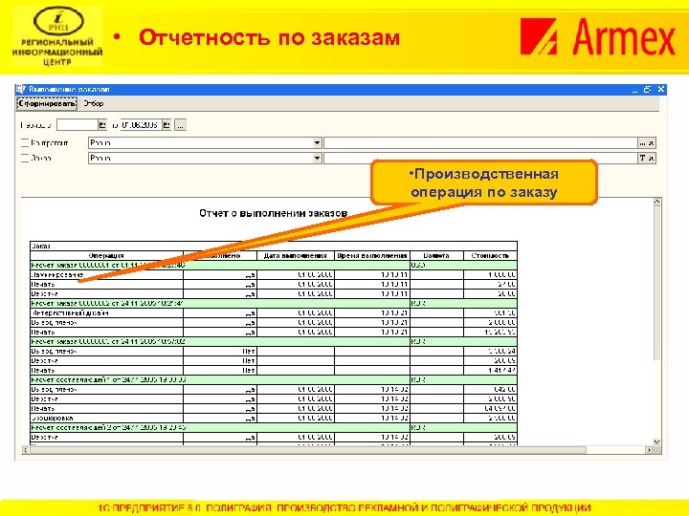Select the Время выполнения column header

click(x=371, y=255)
